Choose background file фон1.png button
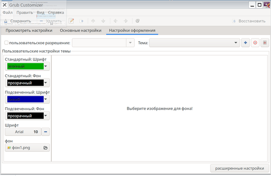The height and width of the screenshot is (176, 271). pos(27,148)
